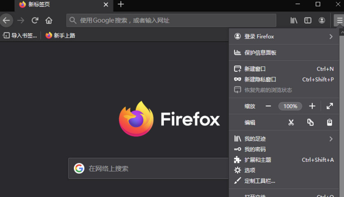The image size is (344, 197).
Task: Toggle the sidebar view icon
Action: coord(308,20)
